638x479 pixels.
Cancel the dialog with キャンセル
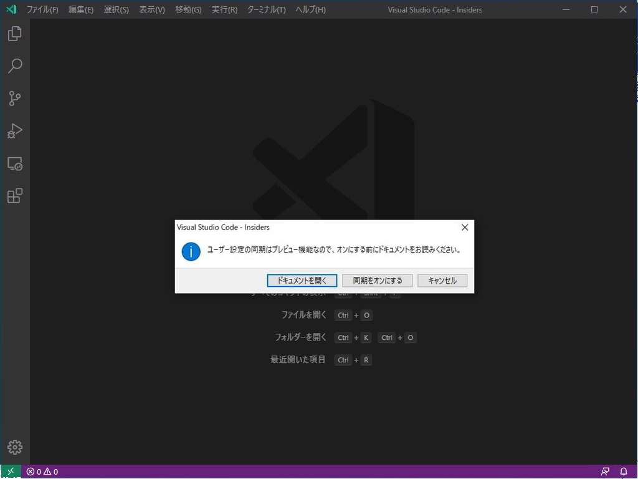click(442, 280)
